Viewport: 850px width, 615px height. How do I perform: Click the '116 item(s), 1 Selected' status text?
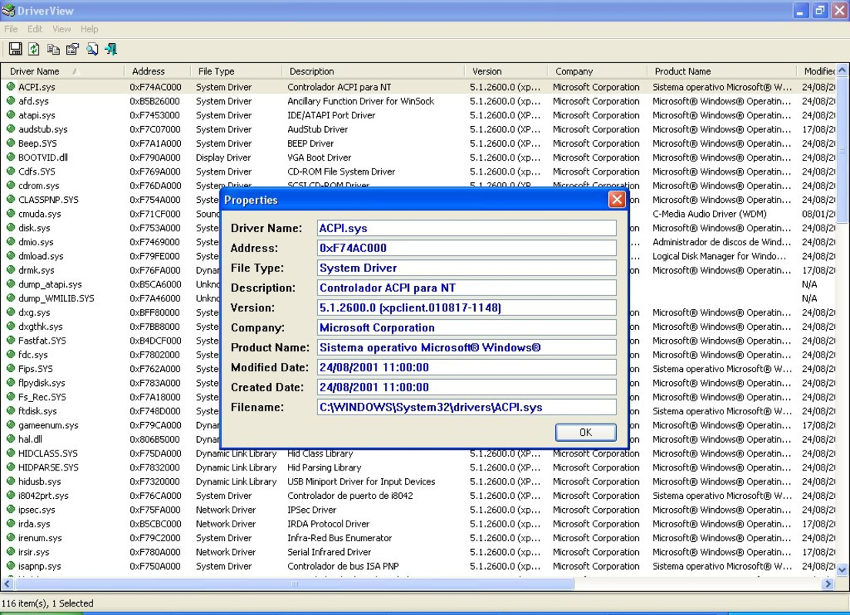click(48, 603)
